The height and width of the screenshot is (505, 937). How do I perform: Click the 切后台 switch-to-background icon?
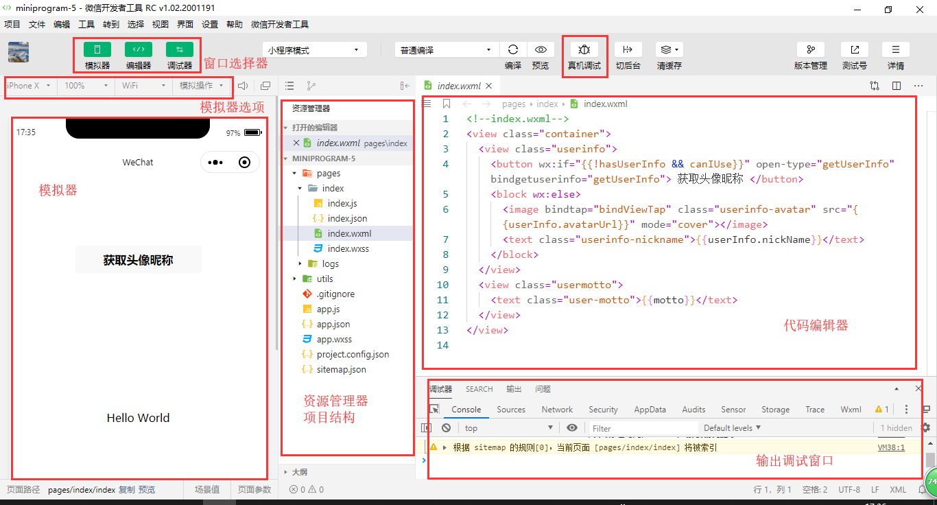click(x=628, y=49)
